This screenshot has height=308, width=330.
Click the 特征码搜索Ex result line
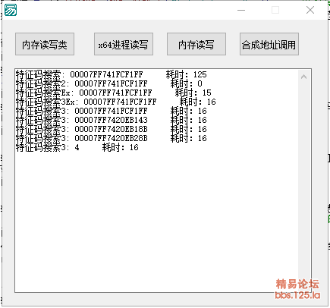tap(114, 93)
